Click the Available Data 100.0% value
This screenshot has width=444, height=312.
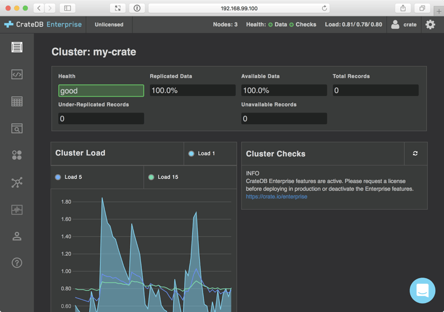coord(284,90)
